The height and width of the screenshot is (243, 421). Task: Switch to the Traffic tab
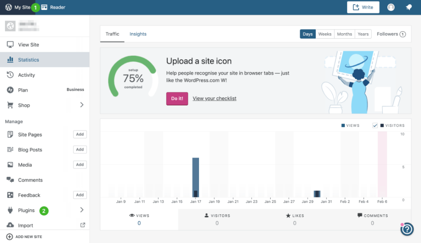pos(112,34)
